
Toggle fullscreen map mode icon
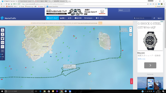coord(2,51)
